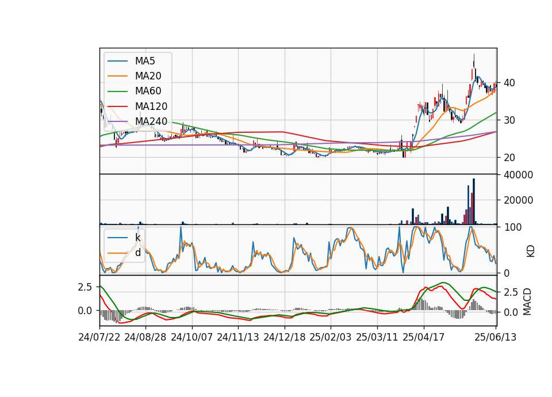Click the 25/06/13 date axis label
This screenshot has width=552, height=397.
[495, 337]
